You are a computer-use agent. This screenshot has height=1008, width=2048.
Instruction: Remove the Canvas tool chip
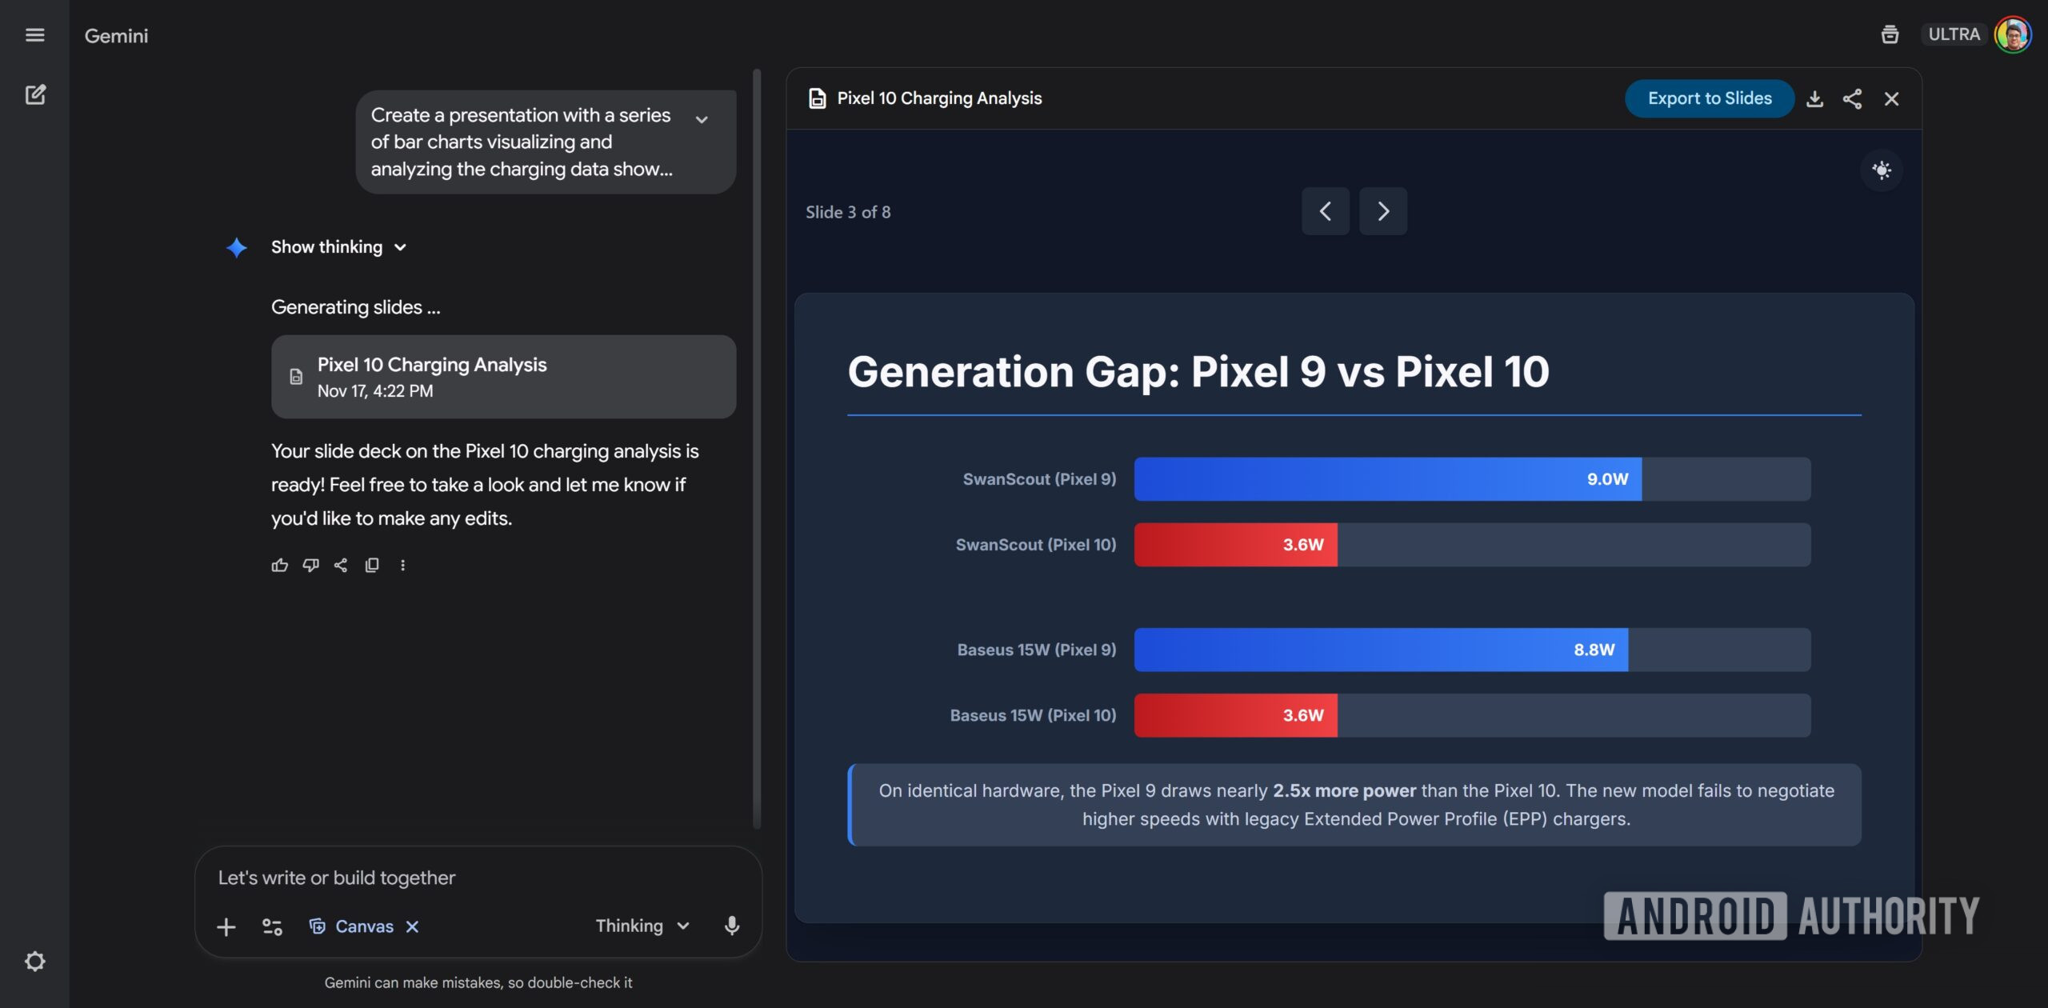412,926
